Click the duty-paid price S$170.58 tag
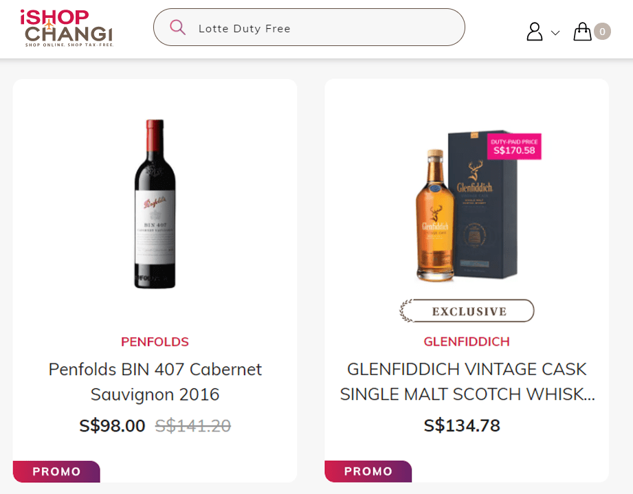The image size is (633, 494). point(514,146)
